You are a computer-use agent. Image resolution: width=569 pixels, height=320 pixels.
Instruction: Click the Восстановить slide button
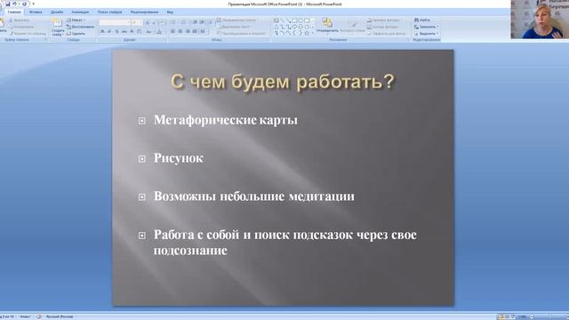[x=80, y=27]
